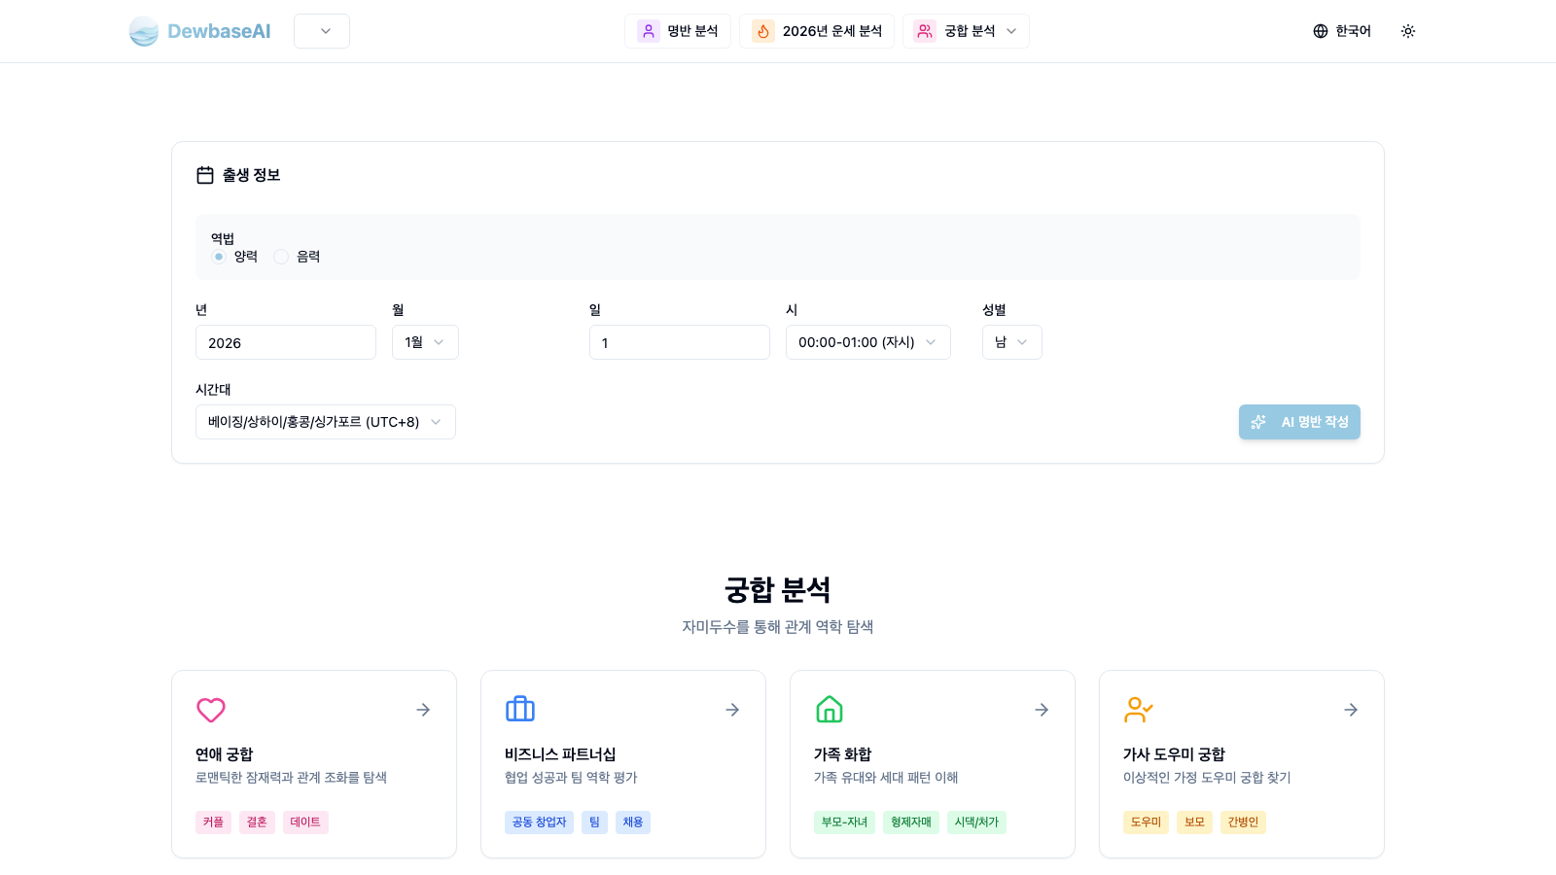Click the 결혼 tag
The width and height of the screenshot is (1556, 875).
[x=257, y=822]
